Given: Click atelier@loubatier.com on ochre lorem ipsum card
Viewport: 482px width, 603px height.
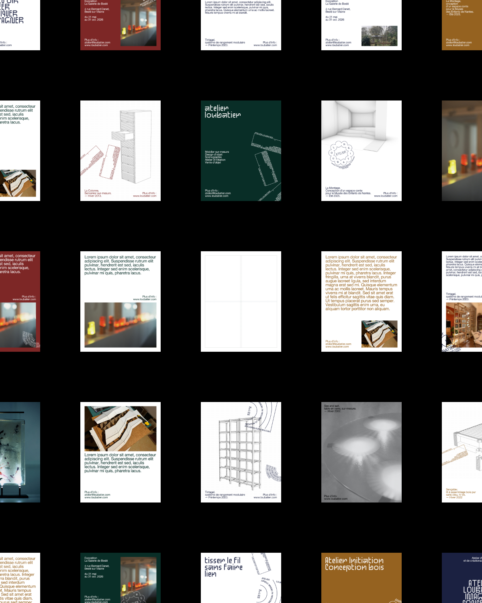Looking at the screenshot, I should pyautogui.click(x=339, y=344).
